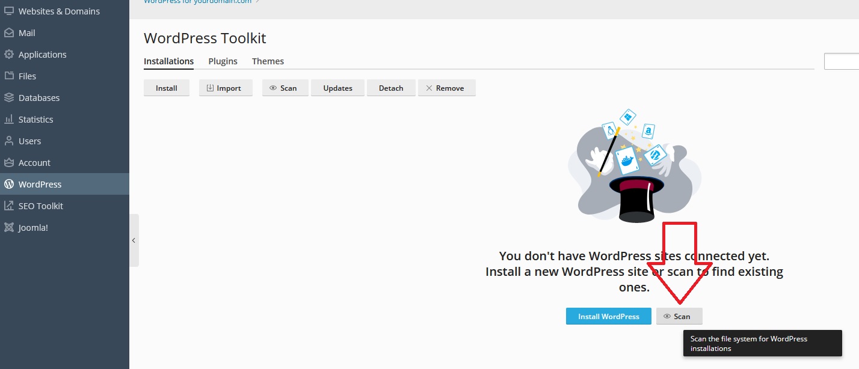This screenshot has height=369, width=859.
Task: Click the Updates toolbar button
Action: pos(337,88)
